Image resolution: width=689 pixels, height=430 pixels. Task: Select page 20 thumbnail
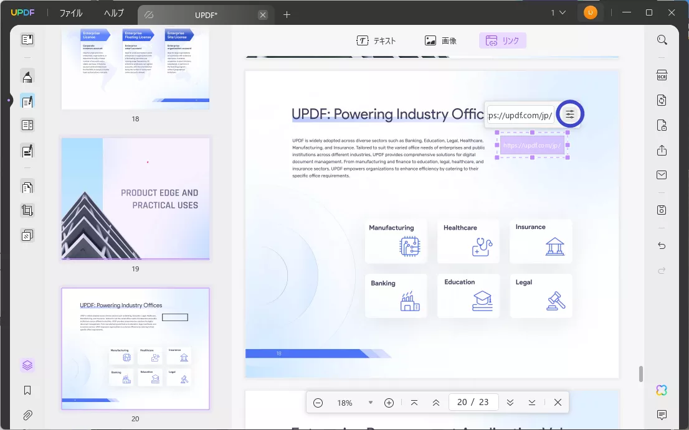[135, 349]
